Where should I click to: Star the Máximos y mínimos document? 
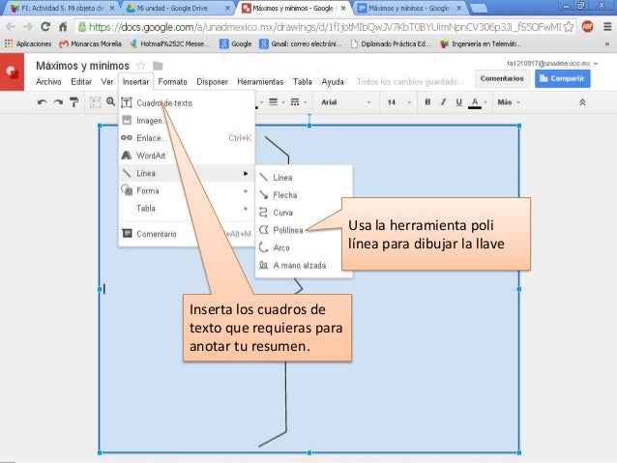pyautogui.click(x=141, y=65)
